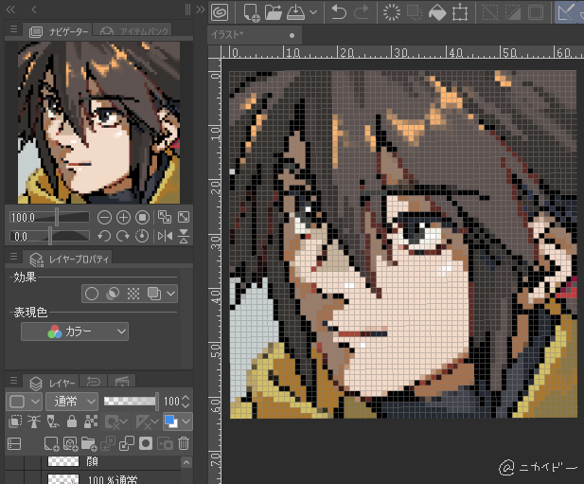Open the palette color dropdown
The height and width of the screenshot is (484, 584).
pos(25,402)
